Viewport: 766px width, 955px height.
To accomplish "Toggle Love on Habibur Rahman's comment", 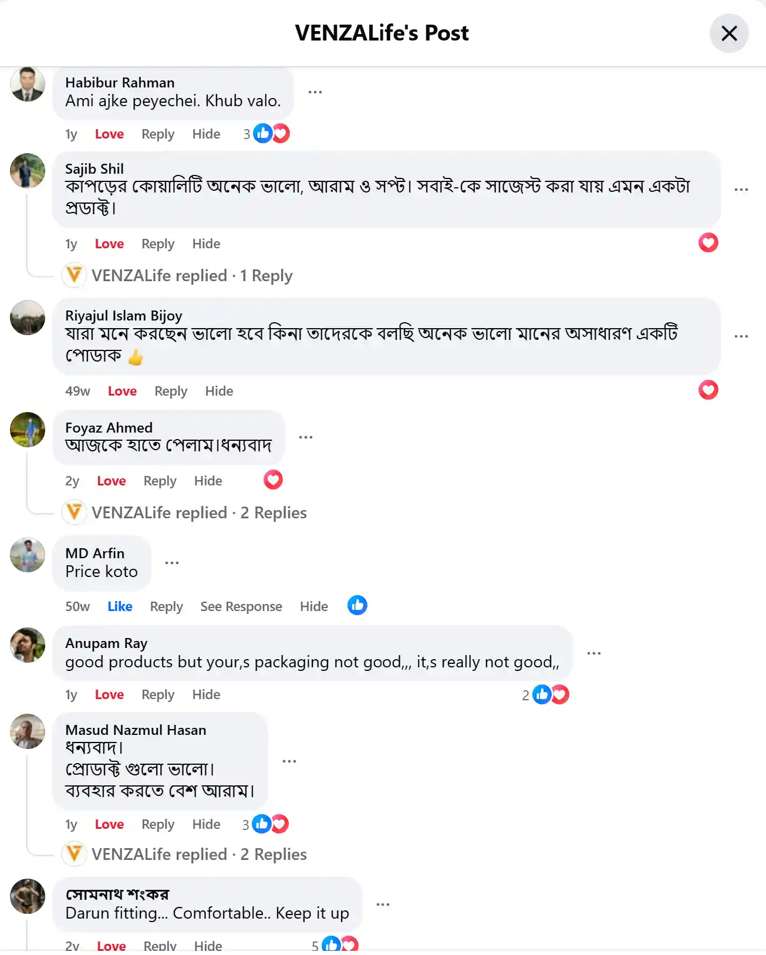I will [109, 134].
